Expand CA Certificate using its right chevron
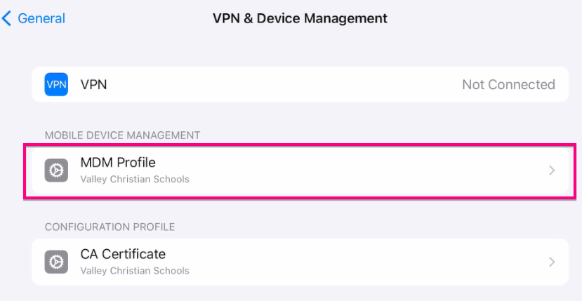 click(x=552, y=262)
